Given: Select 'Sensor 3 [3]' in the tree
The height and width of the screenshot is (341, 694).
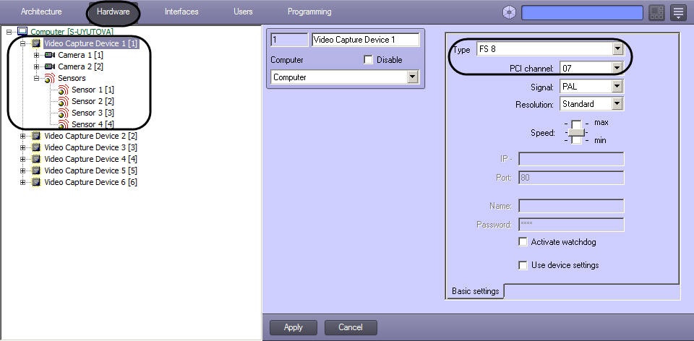Looking at the screenshot, I should pyautogui.click(x=93, y=113).
